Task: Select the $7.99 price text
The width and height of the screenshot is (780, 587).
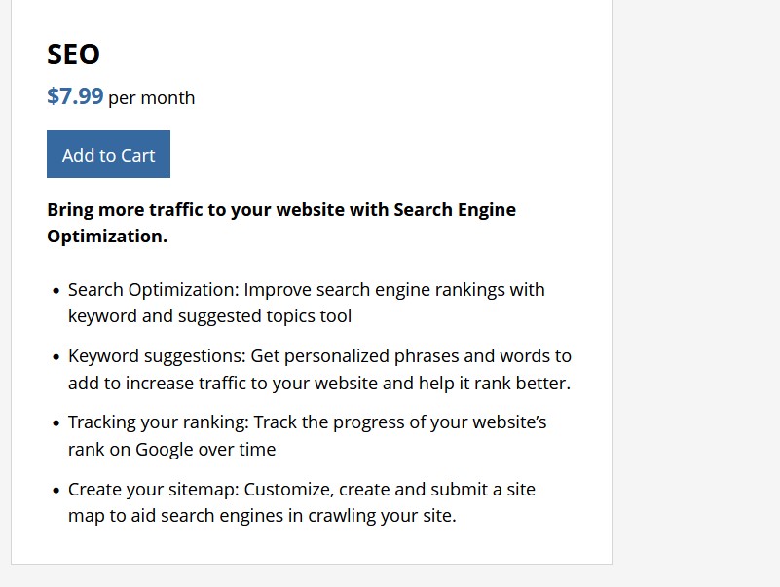Action: pyautogui.click(x=75, y=96)
